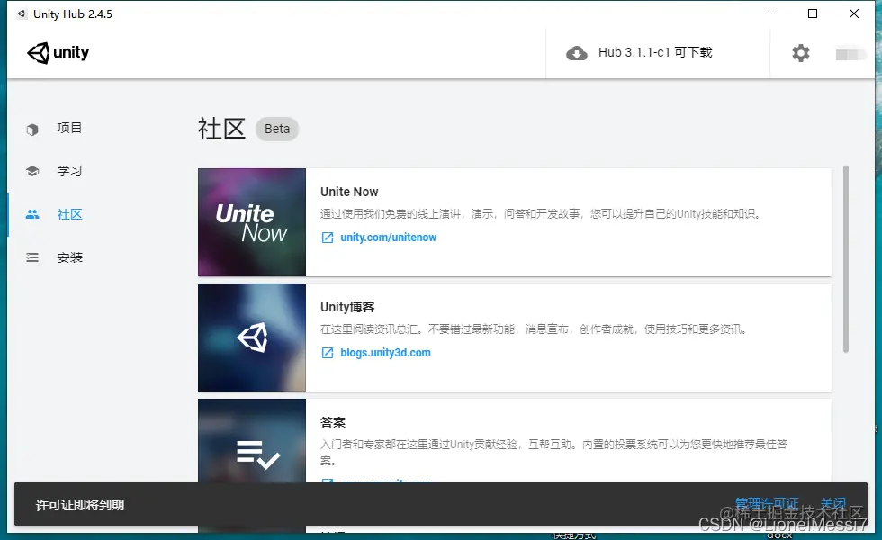Click the Unity博客 card title

[347, 307]
